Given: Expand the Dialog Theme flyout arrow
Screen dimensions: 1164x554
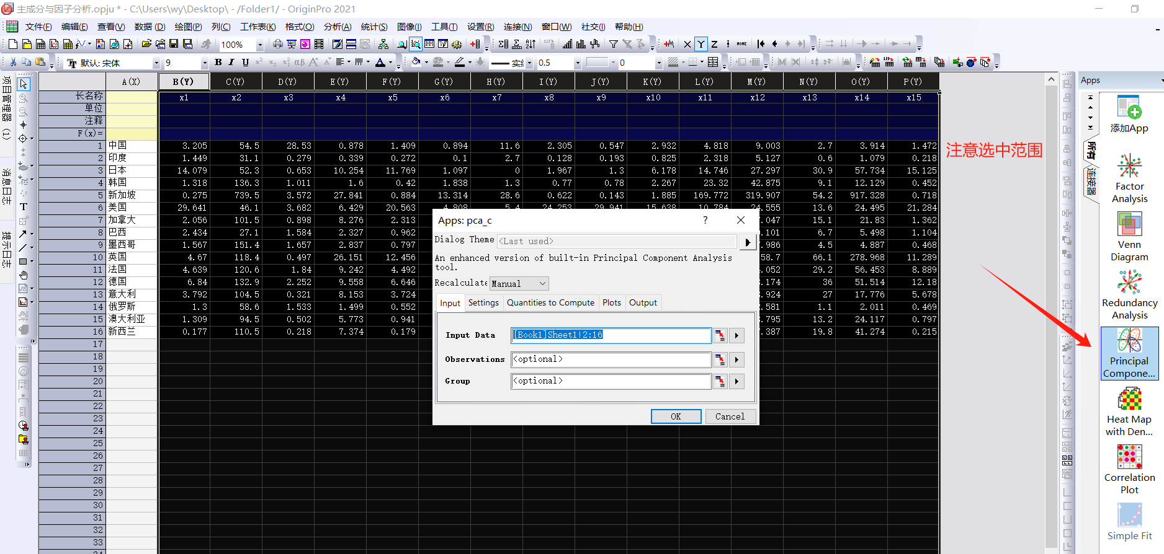Looking at the screenshot, I should (x=747, y=242).
